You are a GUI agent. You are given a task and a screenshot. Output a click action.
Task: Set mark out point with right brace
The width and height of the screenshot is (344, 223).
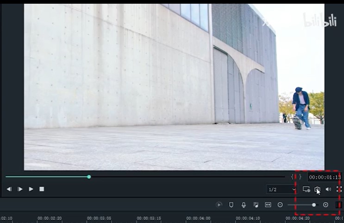coord(300,177)
